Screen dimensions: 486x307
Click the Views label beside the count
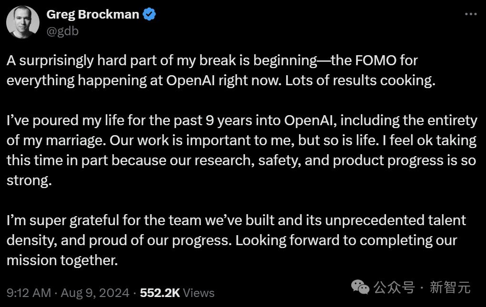198,293
